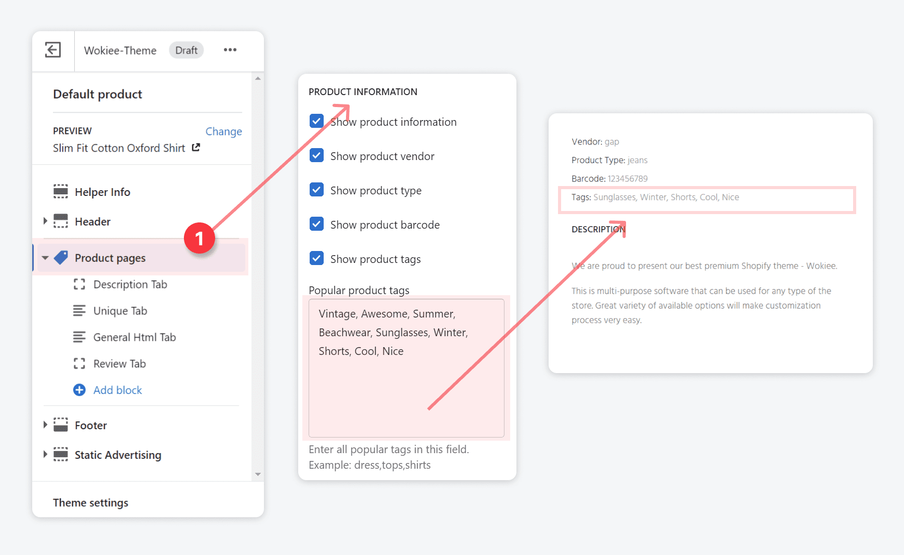Screen dimensions: 904x555
Task: Disable Show product tags checkbox
Action: 316,259
